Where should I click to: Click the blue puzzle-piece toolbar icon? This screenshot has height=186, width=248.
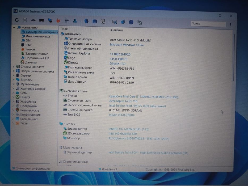coord(123,22)
